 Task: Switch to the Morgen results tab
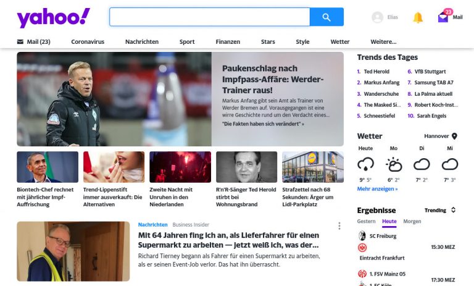click(x=412, y=221)
